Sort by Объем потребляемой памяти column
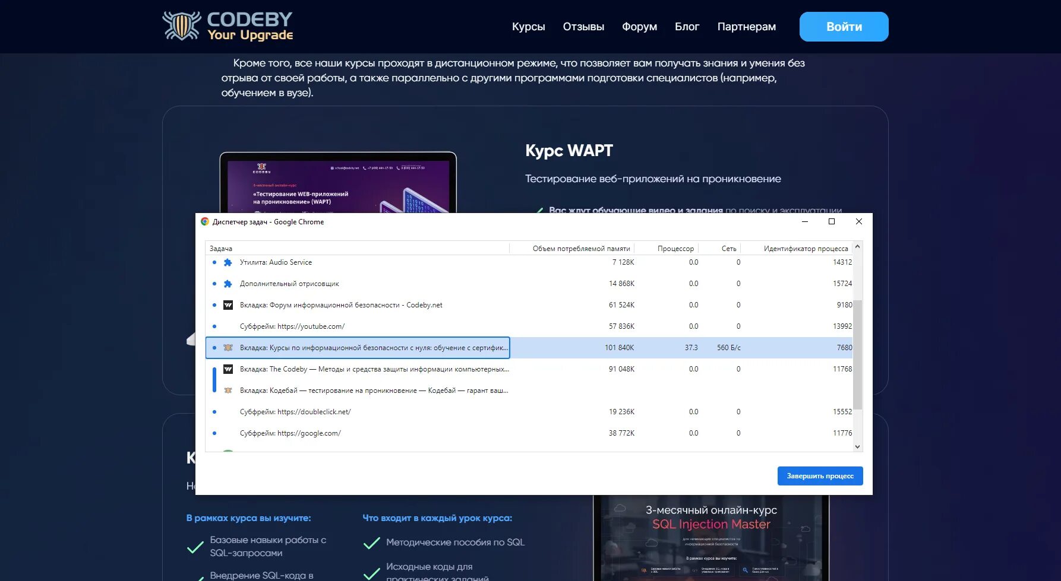The image size is (1061, 581). [572, 249]
